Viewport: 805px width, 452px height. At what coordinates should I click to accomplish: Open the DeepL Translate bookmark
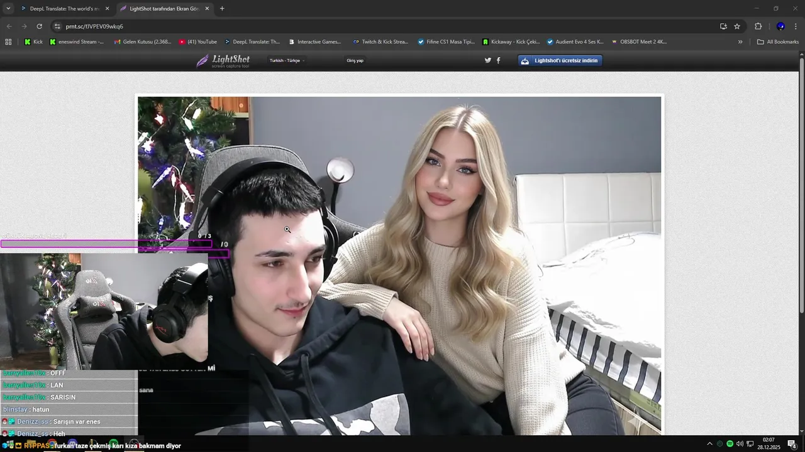(252, 42)
